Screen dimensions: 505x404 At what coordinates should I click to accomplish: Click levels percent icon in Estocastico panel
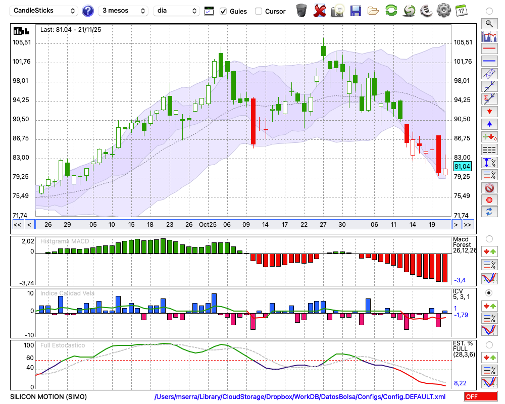pos(489,370)
